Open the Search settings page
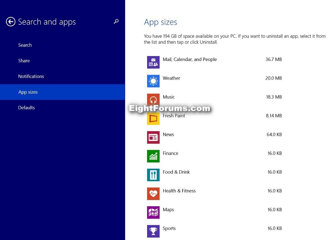This screenshot has height=240, width=327. 25,45
